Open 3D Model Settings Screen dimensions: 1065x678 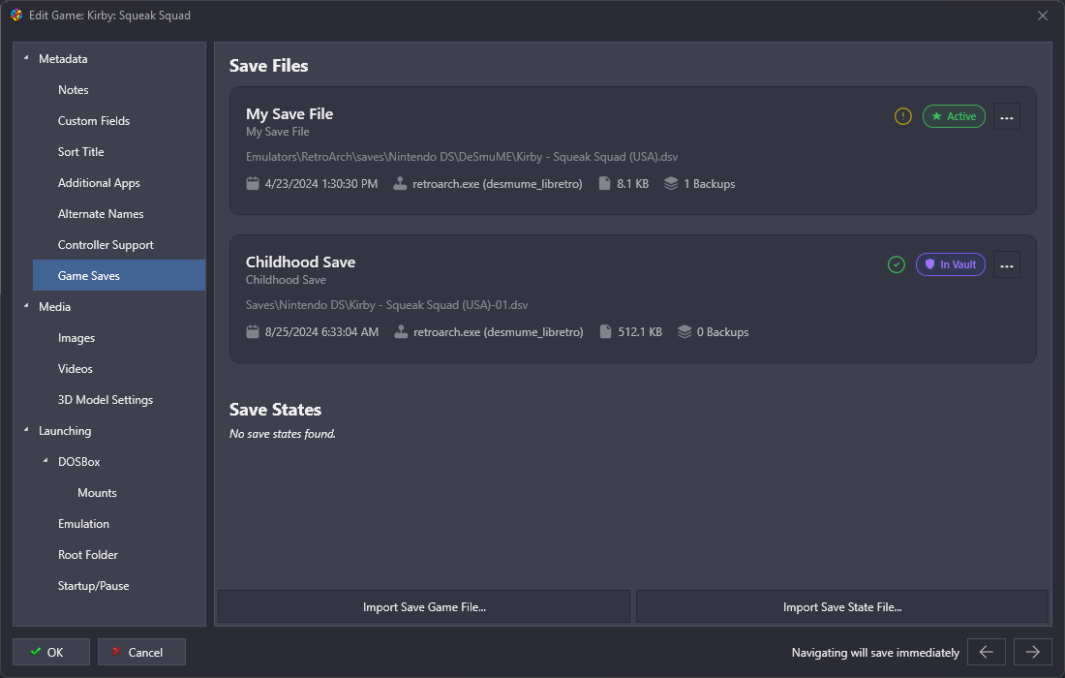click(x=106, y=399)
